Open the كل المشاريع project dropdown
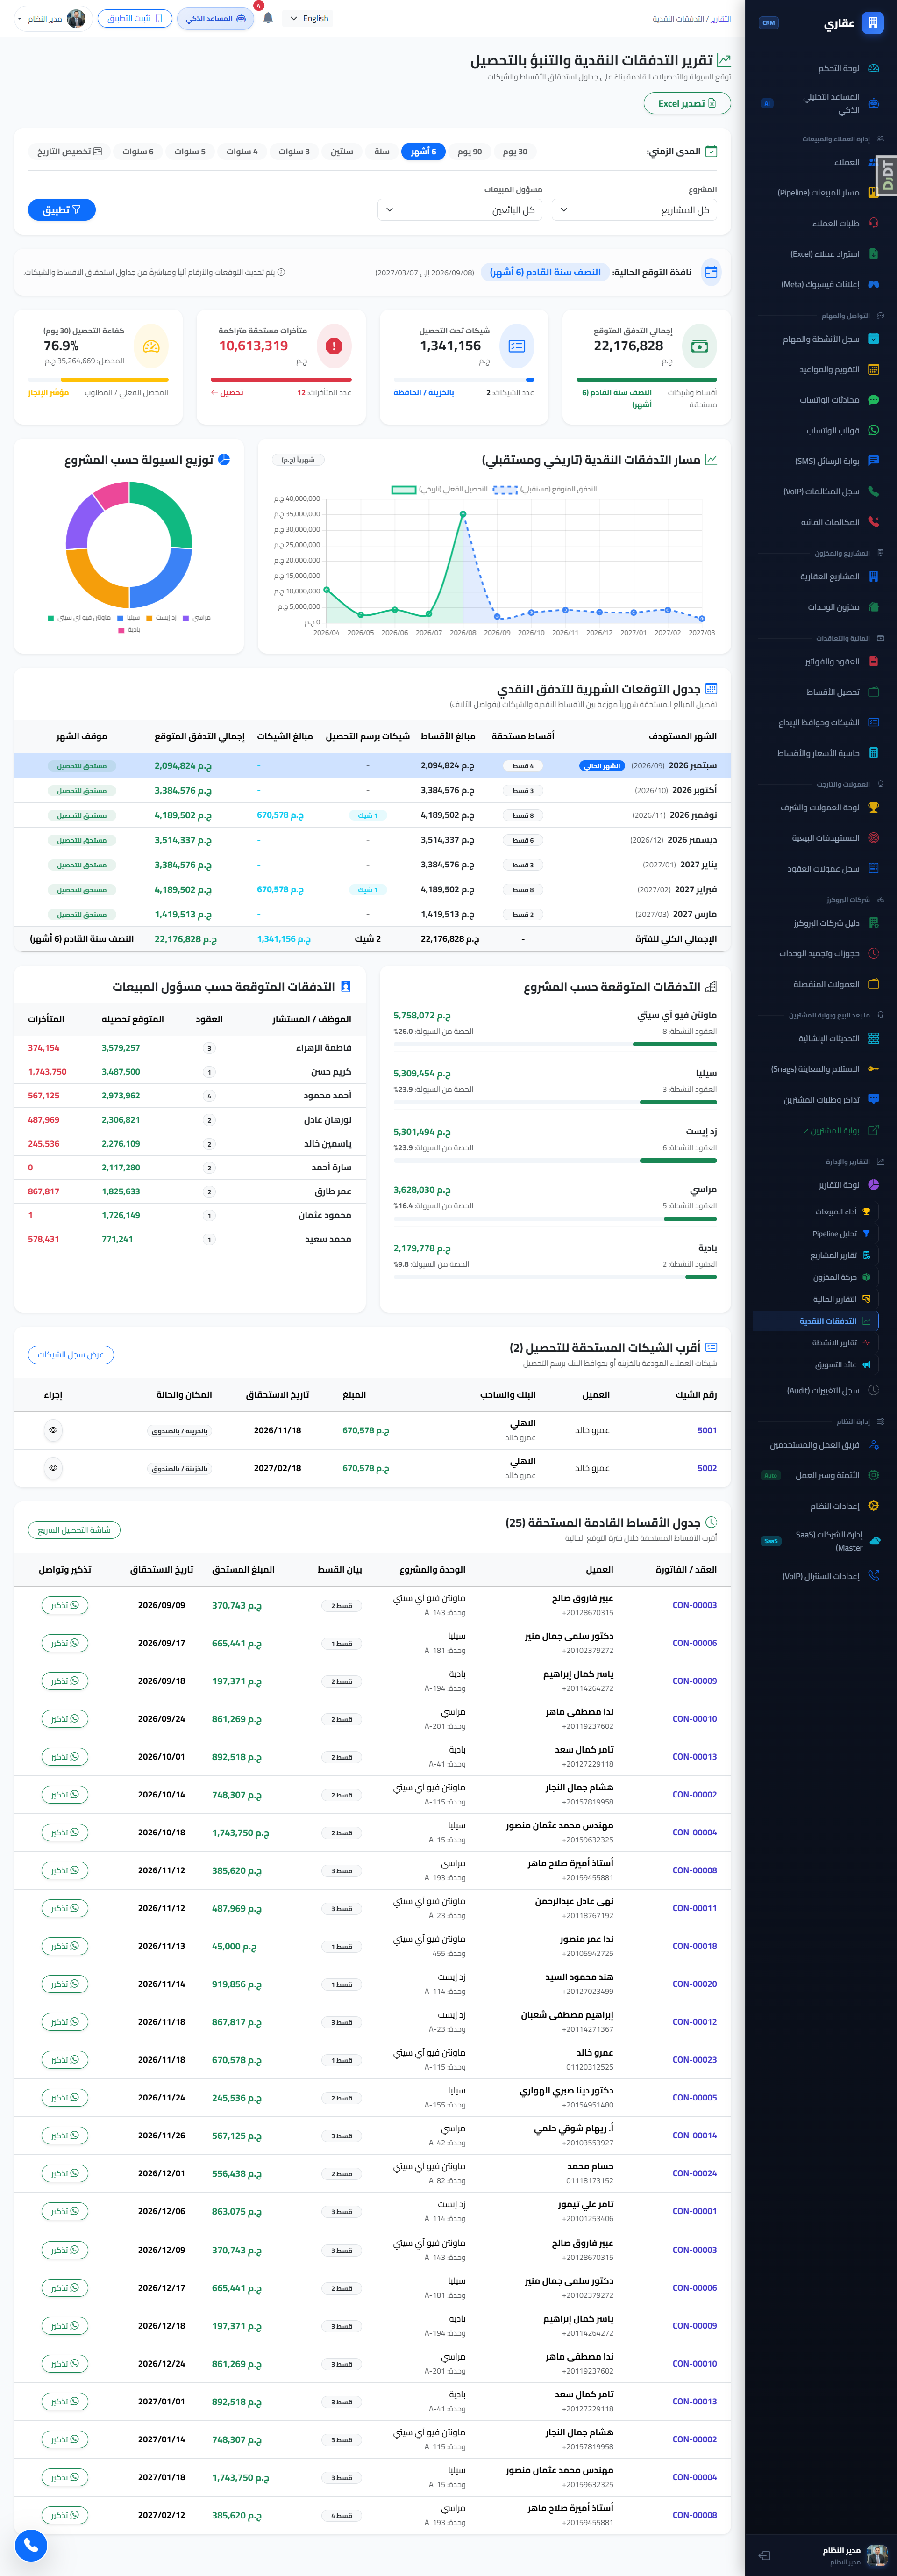This screenshot has height=2576, width=897. point(634,210)
